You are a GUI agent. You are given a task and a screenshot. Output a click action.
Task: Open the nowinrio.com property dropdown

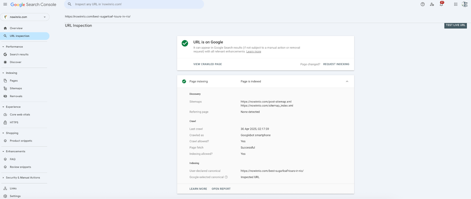point(25,17)
